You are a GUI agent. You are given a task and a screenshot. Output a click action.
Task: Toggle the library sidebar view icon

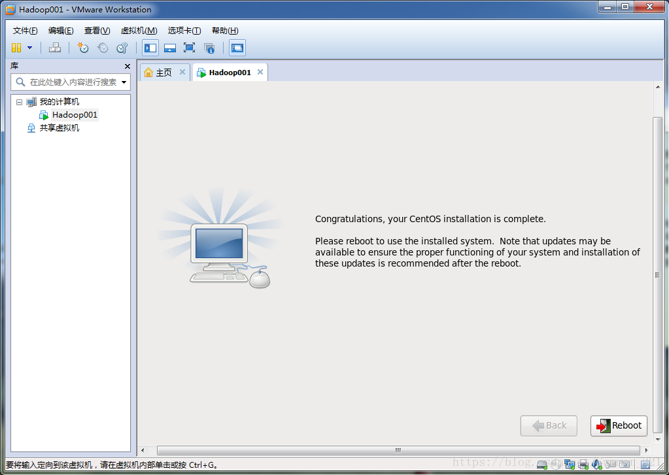(150, 48)
